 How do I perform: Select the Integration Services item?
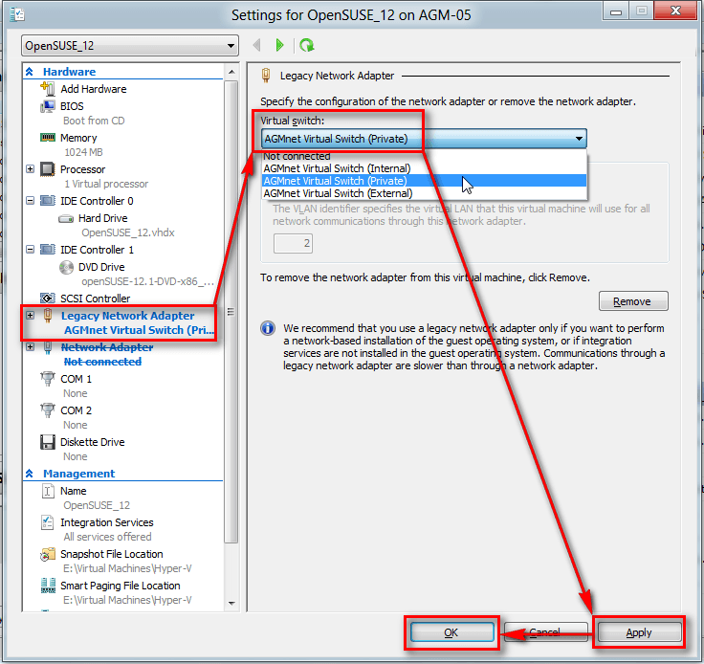click(x=106, y=522)
